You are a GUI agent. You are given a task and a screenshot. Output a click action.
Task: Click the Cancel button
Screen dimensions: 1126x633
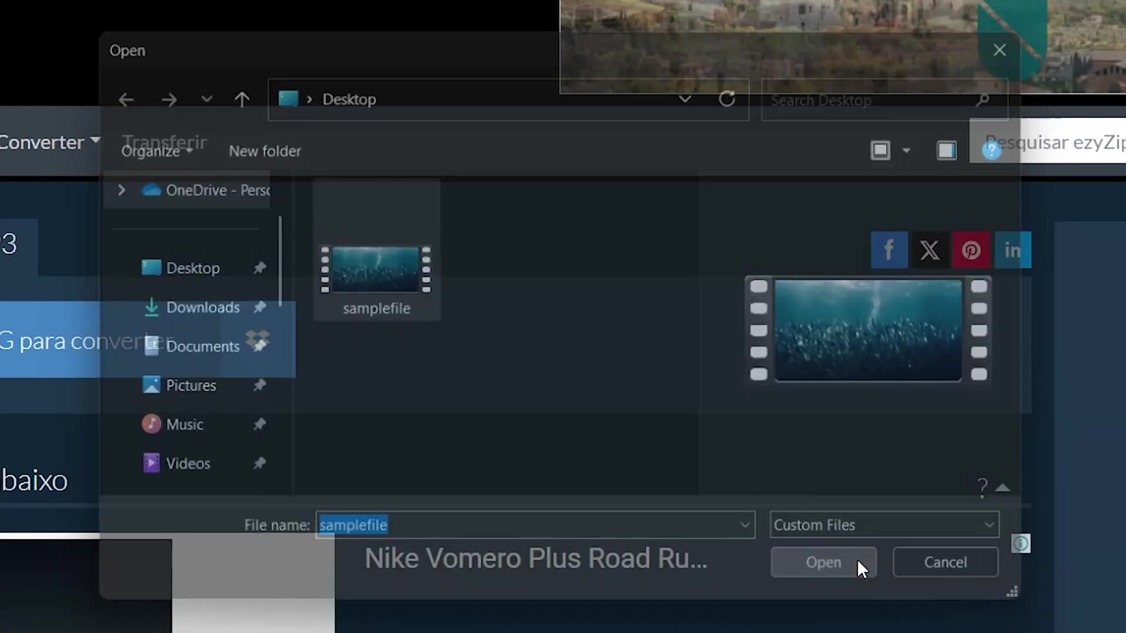tap(945, 562)
